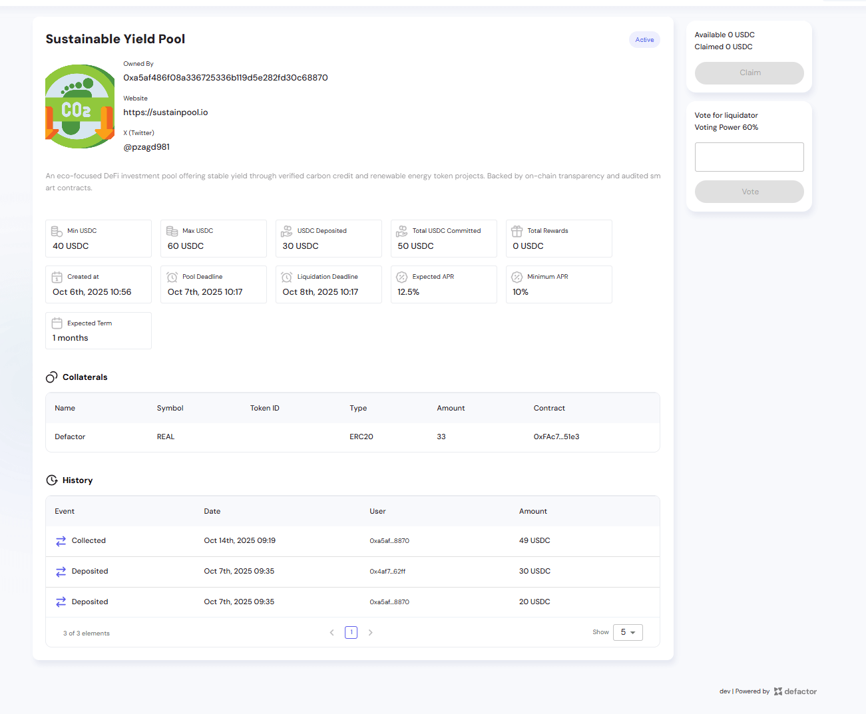Go to previous history page arrow
866x714 pixels.
pyautogui.click(x=332, y=633)
